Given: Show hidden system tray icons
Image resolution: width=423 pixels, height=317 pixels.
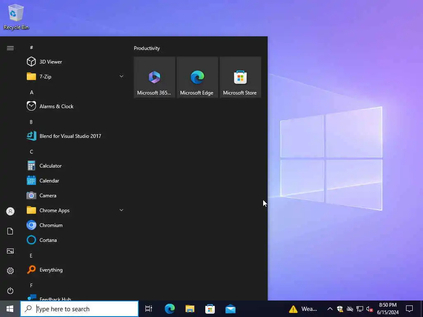Looking at the screenshot, I should coord(330,309).
